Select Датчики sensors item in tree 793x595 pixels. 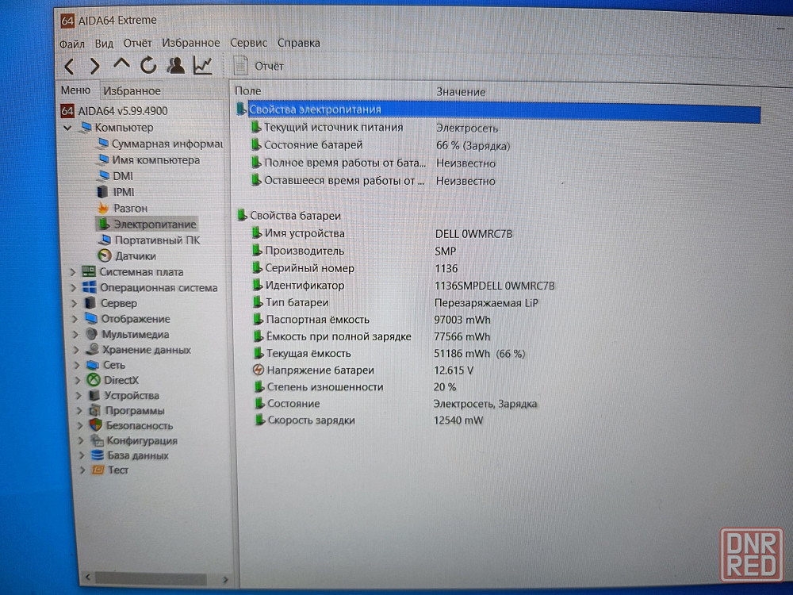pos(135,256)
